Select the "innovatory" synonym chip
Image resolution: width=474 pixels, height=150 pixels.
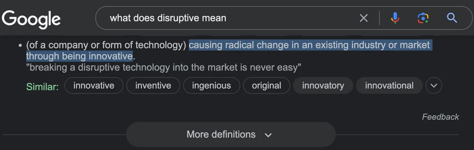click(323, 86)
